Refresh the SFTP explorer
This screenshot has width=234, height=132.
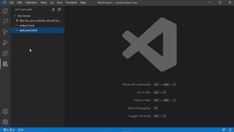tap(53, 10)
